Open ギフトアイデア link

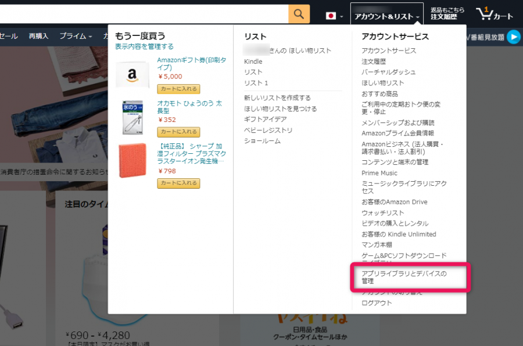coord(265,120)
